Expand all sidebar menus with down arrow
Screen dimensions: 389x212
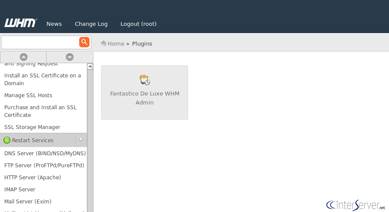pos(70,57)
